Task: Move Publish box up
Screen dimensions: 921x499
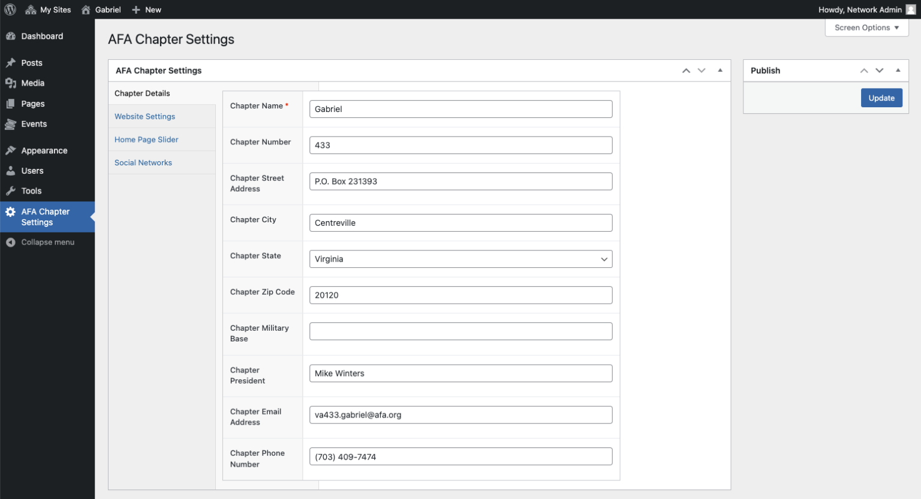Action: coord(864,71)
